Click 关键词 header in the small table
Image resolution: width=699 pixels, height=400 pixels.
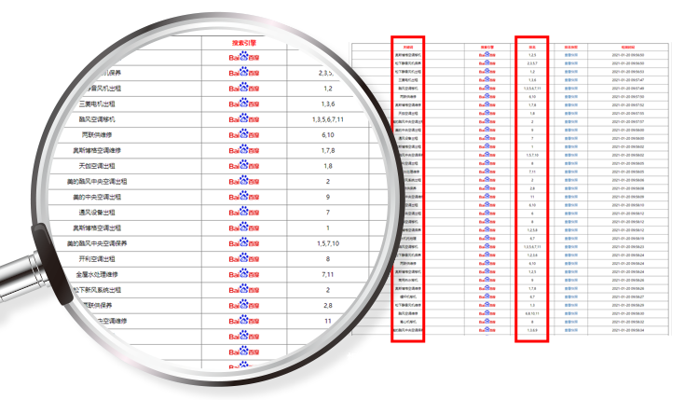tap(408, 47)
